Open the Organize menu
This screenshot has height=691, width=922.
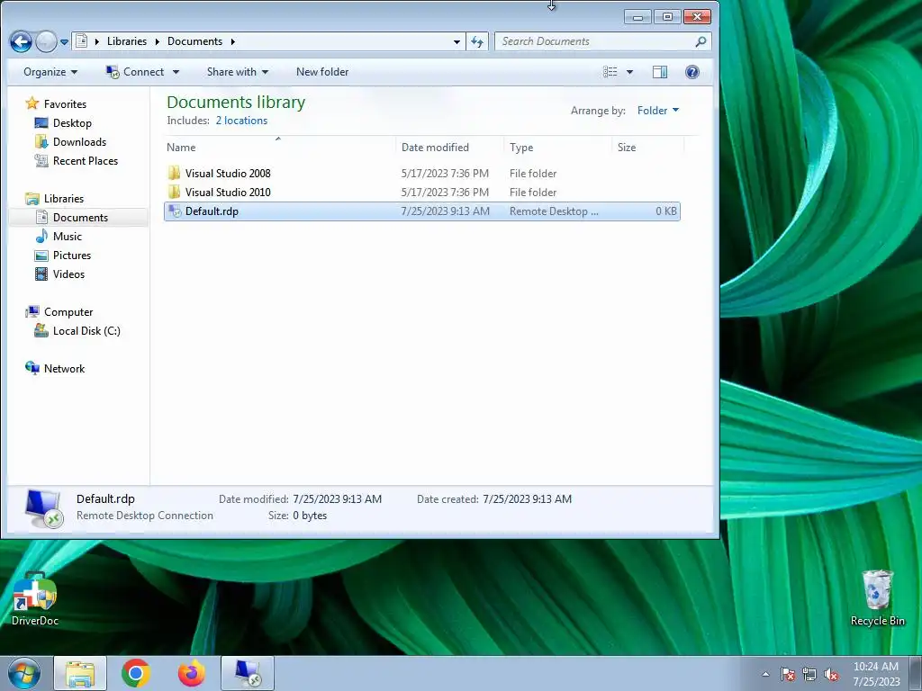[x=50, y=72]
